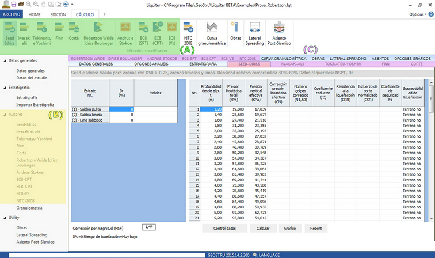The image size is (435, 258).
Task: Switch to ROBERTSON-WRIDE - IDRISS BOULANGER tab
Action: [x=106, y=59]
